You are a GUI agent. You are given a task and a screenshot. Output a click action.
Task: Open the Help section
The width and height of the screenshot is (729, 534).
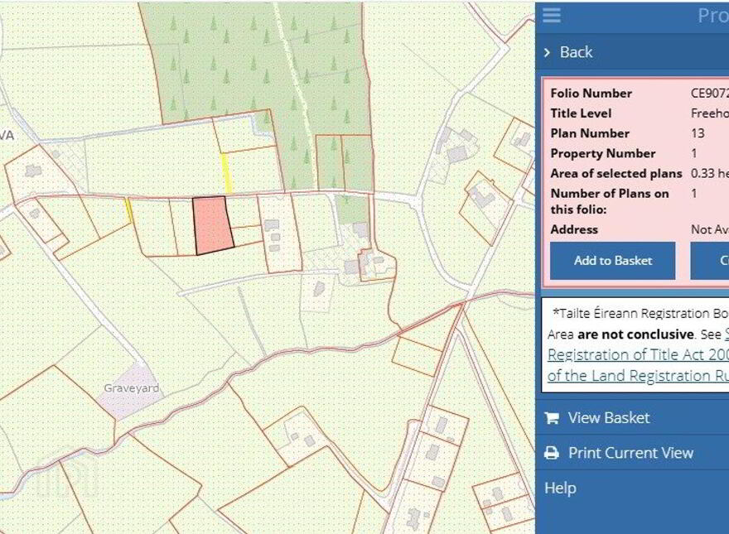pyautogui.click(x=560, y=488)
